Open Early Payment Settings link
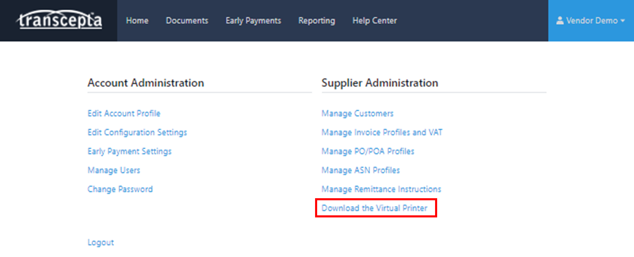634x257 pixels. (x=129, y=151)
